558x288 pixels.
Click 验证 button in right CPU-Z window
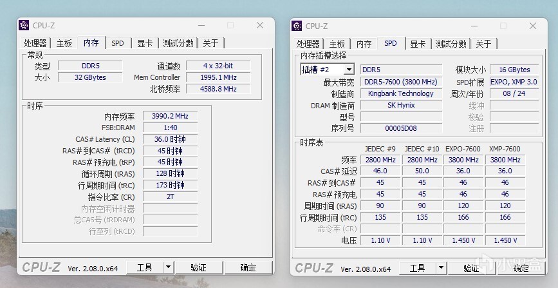(472, 268)
